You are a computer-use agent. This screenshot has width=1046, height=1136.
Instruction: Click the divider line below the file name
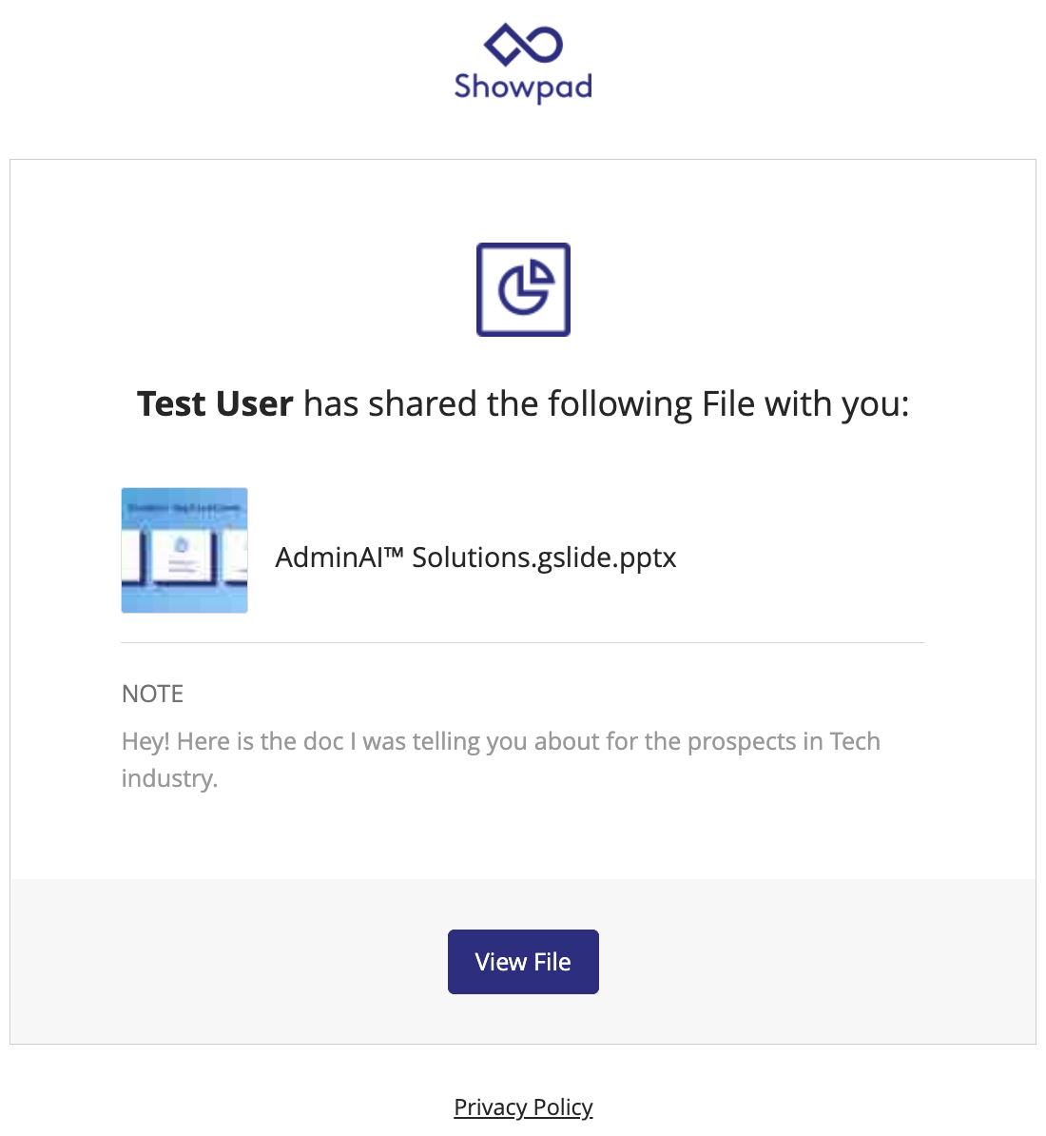tap(523, 642)
